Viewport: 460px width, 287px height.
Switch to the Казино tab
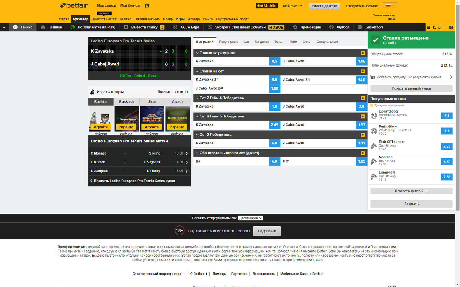125,19
